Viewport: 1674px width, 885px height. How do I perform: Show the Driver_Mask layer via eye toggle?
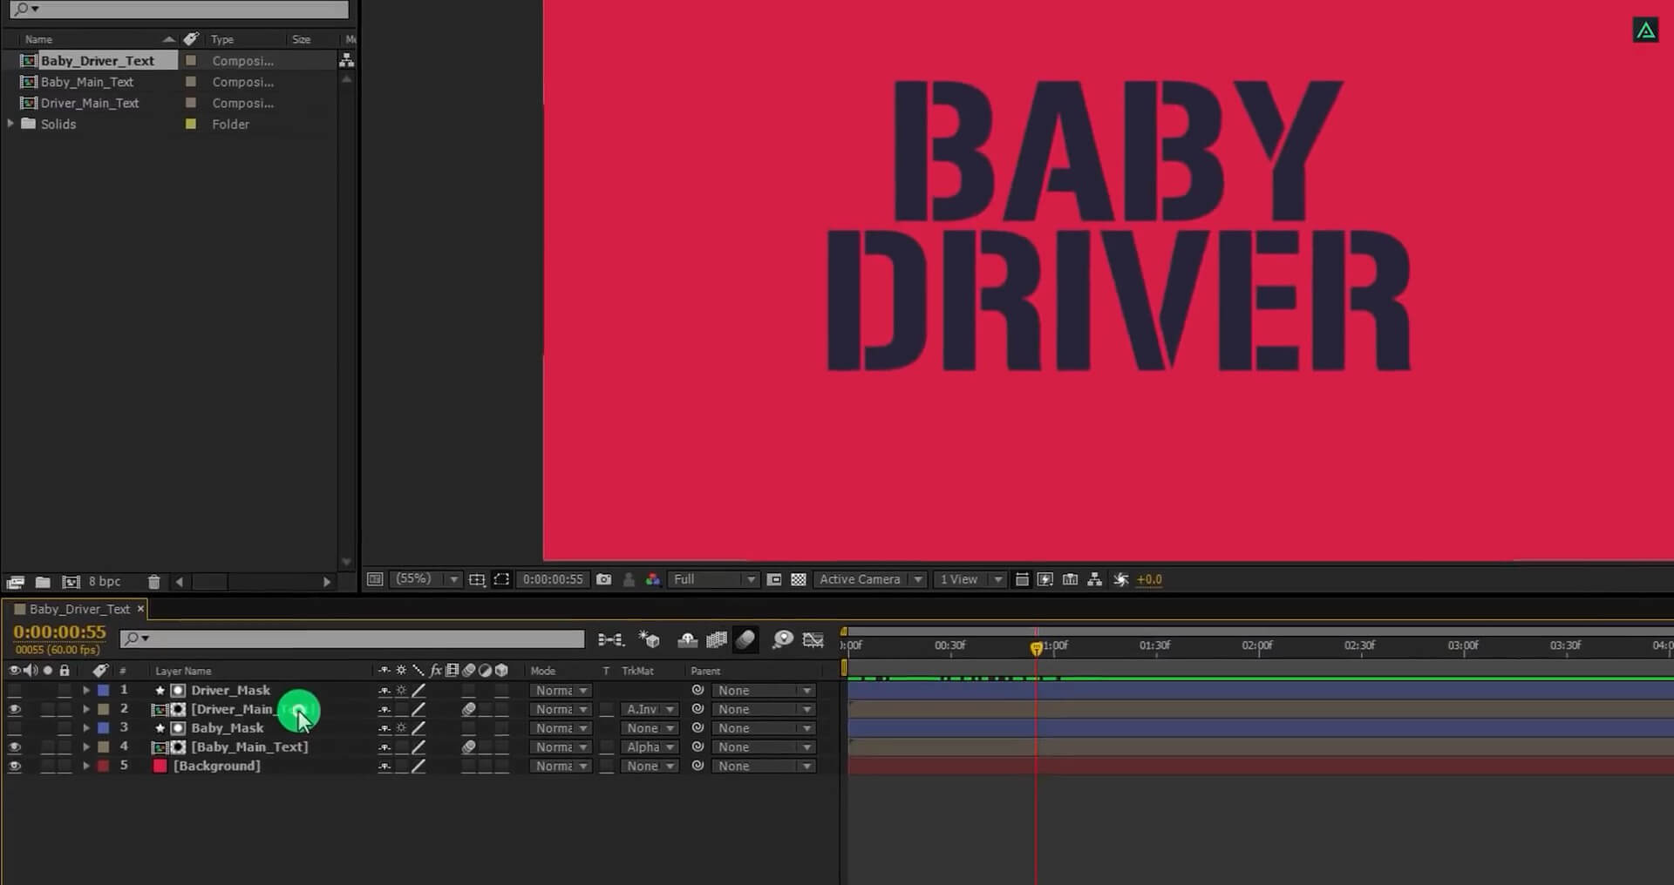14,690
